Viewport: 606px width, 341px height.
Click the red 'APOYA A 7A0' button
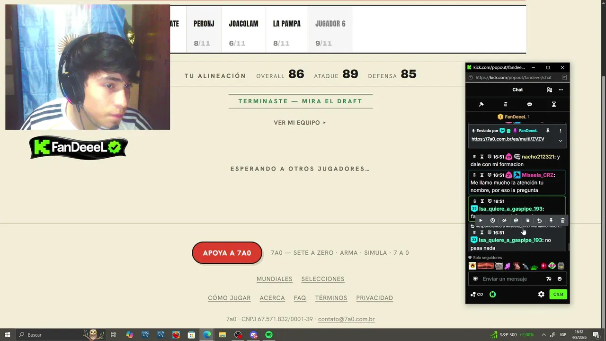[x=227, y=253]
